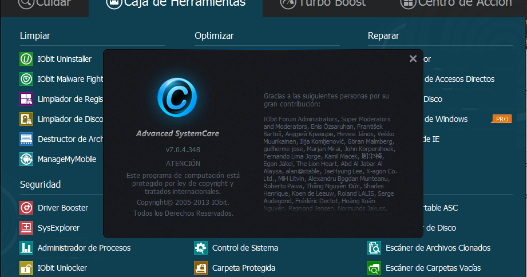The width and height of the screenshot is (527, 277).
Task: Go to Centro de Acción tab
Action: (x=456, y=3)
